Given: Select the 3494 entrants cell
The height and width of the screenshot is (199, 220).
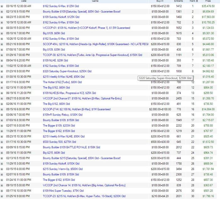Looking at the screenshot, I should click(x=179, y=169).
